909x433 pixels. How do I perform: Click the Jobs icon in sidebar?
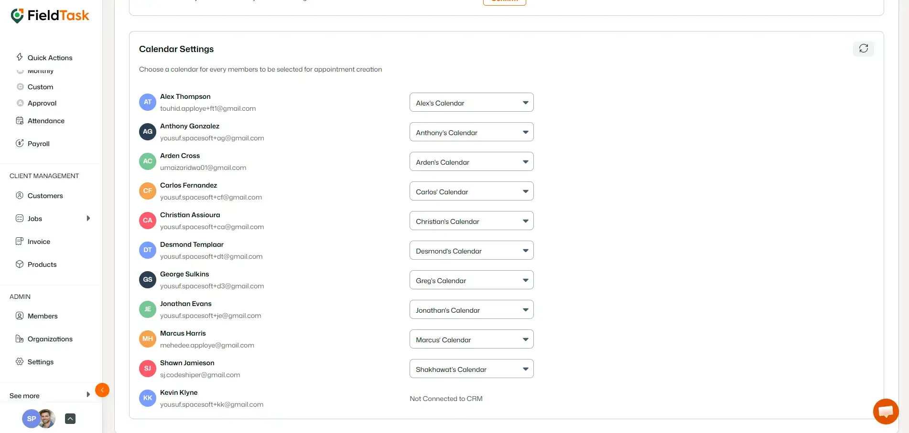[x=20, y=218]
